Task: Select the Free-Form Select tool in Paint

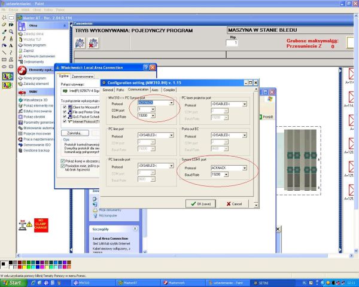Action: pyautogui.click(x=4, y=17)
